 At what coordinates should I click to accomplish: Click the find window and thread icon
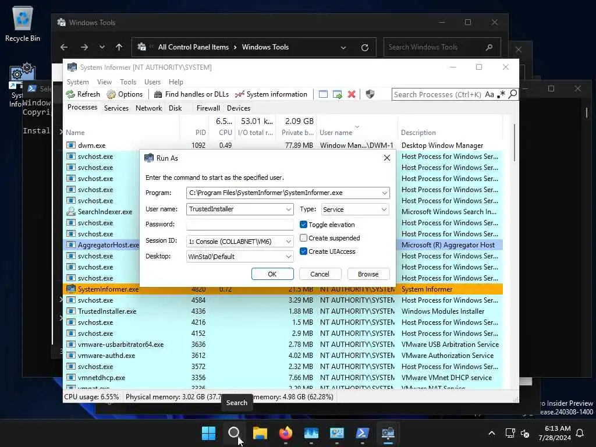[x=337, y=94]
